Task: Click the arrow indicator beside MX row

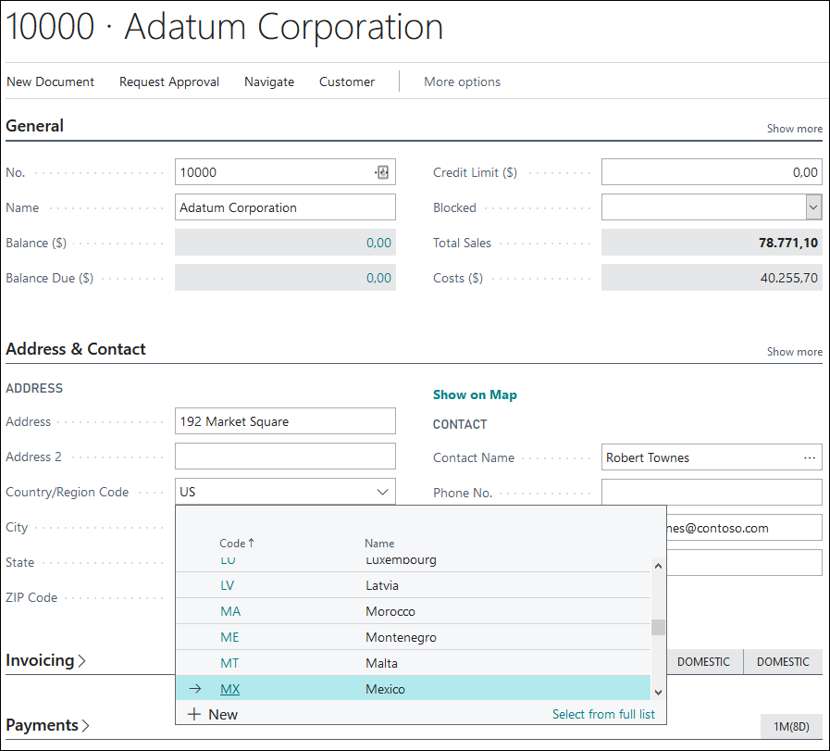Action: 193,689
